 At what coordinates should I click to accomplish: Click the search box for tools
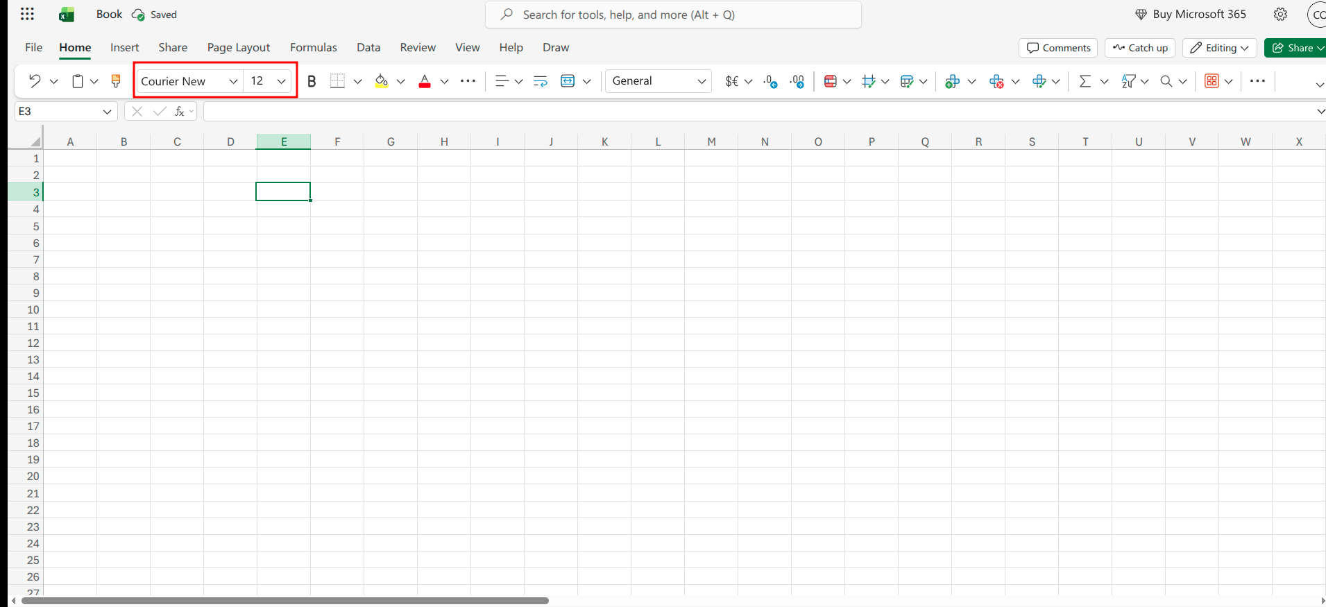coord(673,15)
